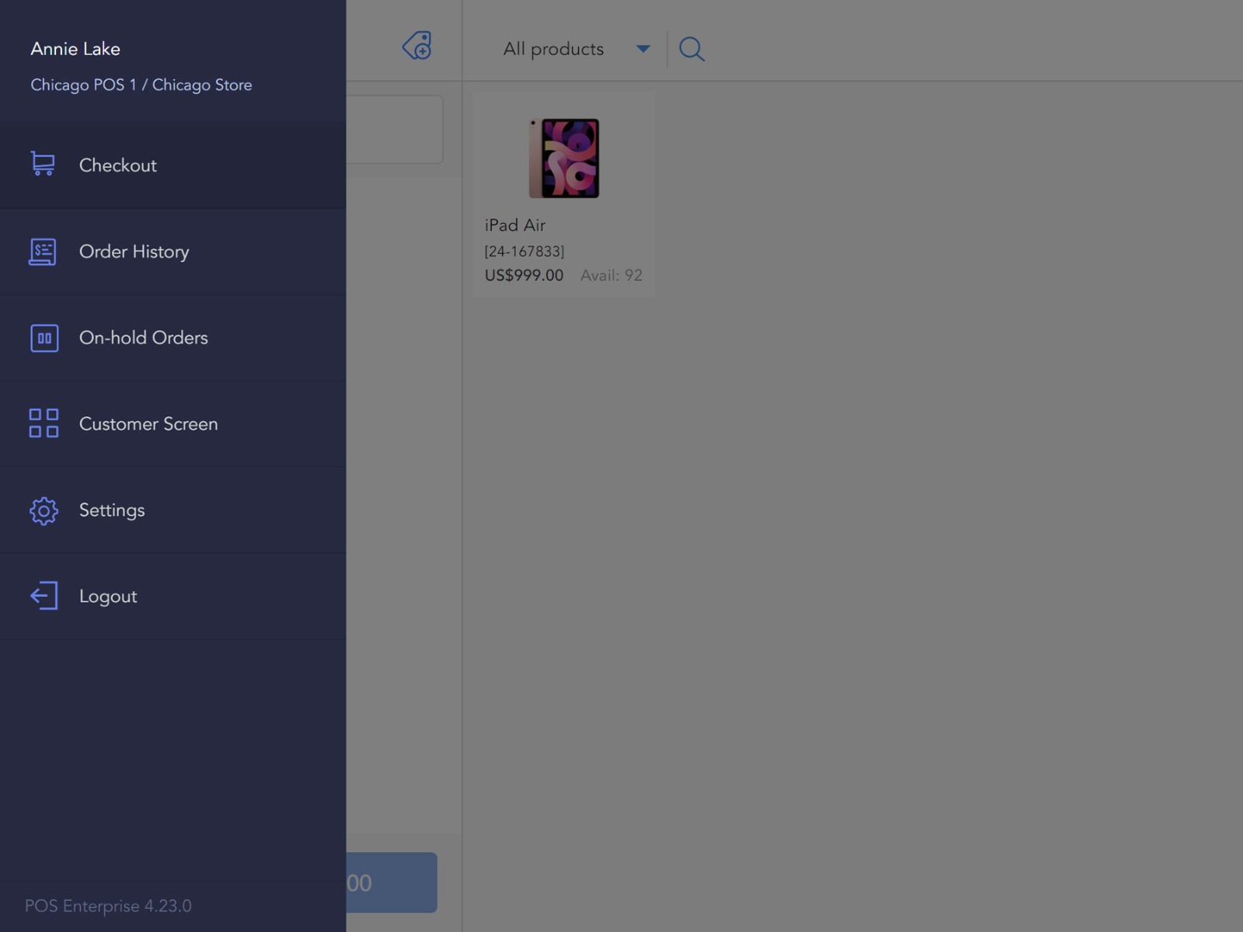Click the blue arrow next to 'All products'
This screenshot has width=1243, height=932.
(642, 49)
